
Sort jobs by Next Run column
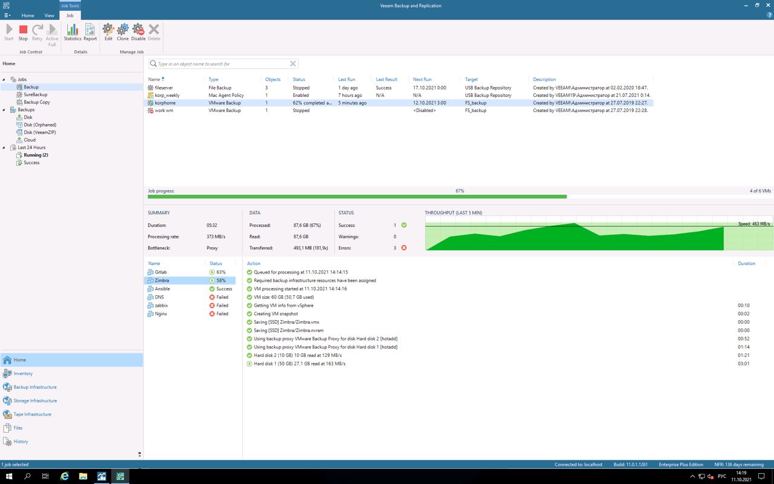422,79
